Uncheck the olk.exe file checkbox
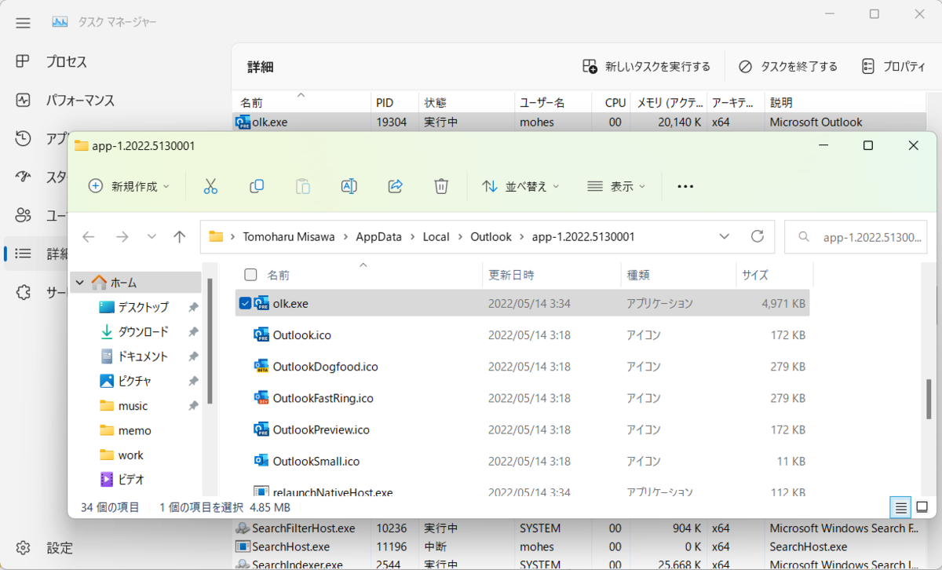 [245, 303]
